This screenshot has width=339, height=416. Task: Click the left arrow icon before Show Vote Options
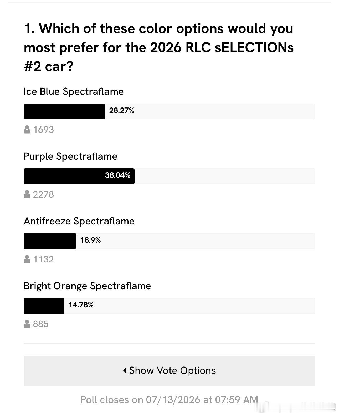pyautogui.click(x=125, y=370)
